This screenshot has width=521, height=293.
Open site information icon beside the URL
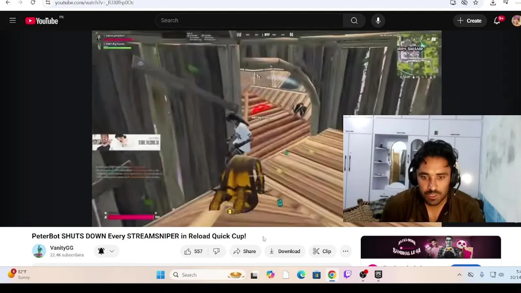48,2
